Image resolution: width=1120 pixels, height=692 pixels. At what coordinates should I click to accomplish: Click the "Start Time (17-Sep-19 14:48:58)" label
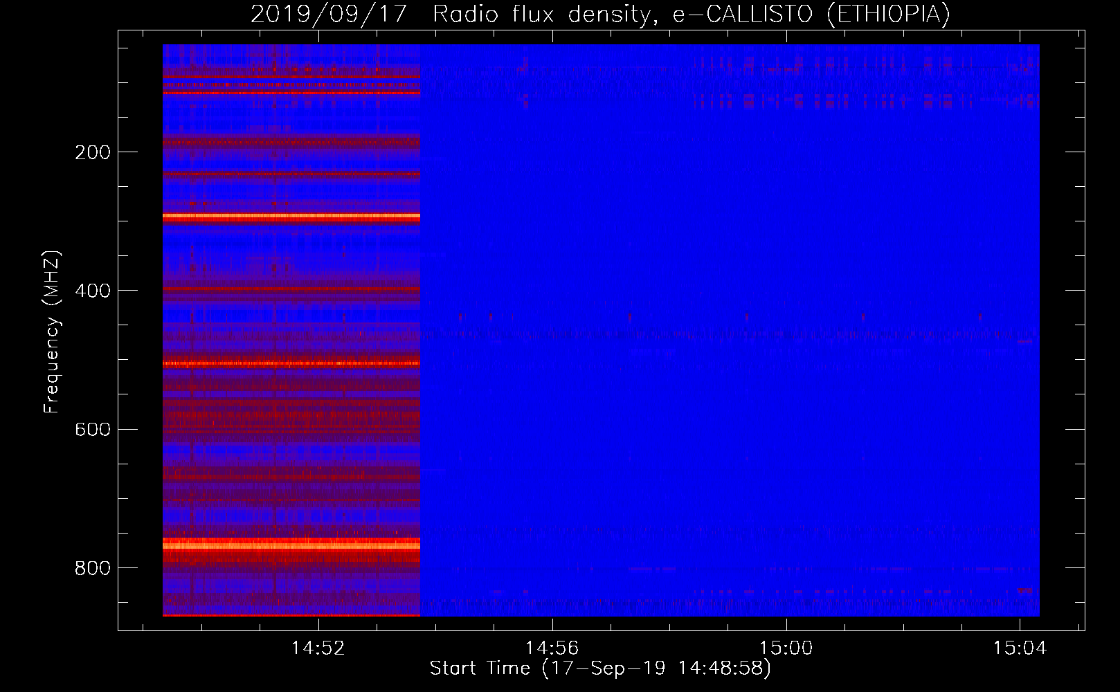600,668
